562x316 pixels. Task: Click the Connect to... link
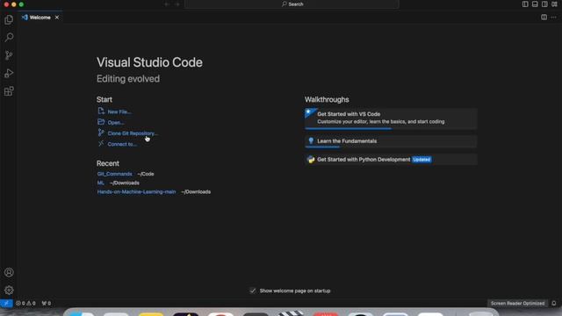pos(122,144)
